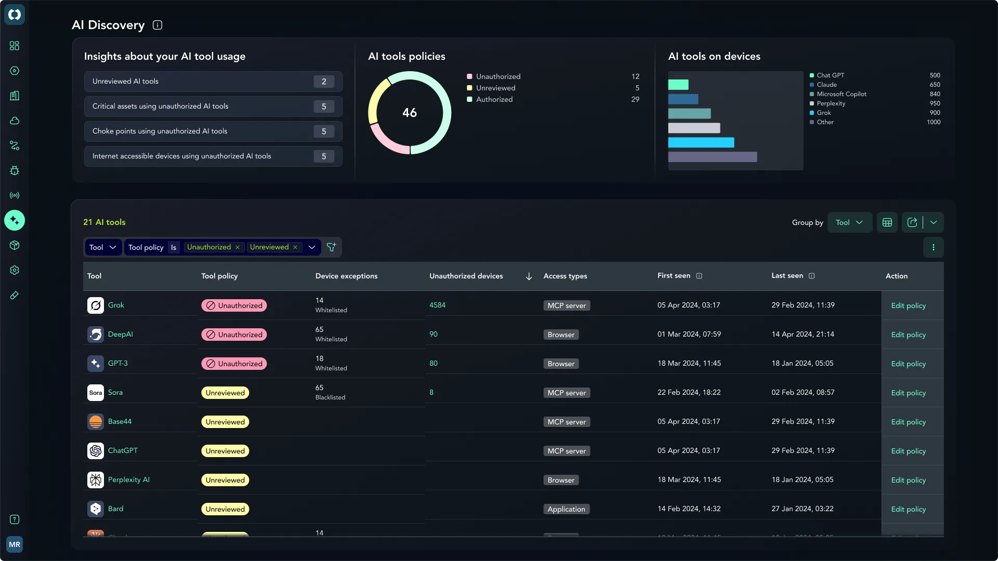This screenshot has height=561, width=998.
Task: Click the tag label sidebar icon
Action: [15, 295]
